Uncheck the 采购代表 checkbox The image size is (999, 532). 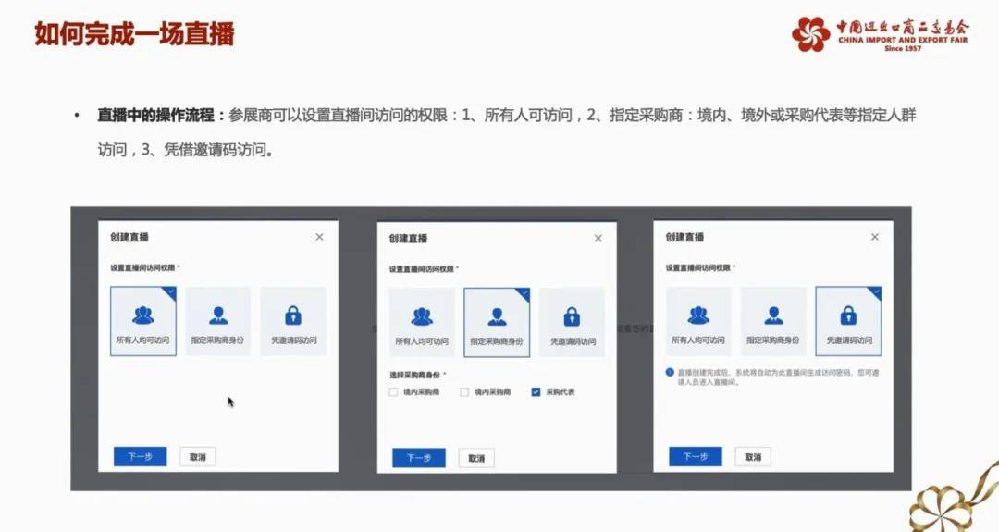[536, 392]
